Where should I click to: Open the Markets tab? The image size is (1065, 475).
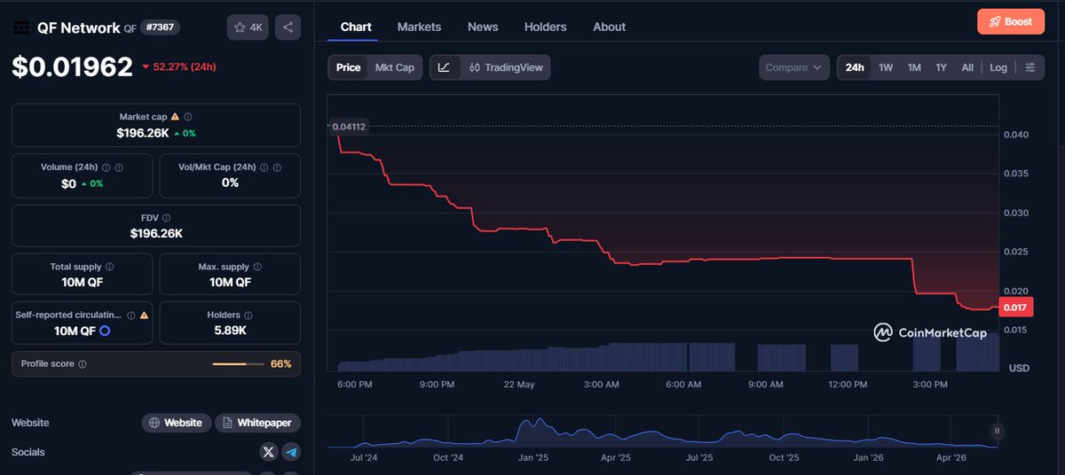coord(419,27)
